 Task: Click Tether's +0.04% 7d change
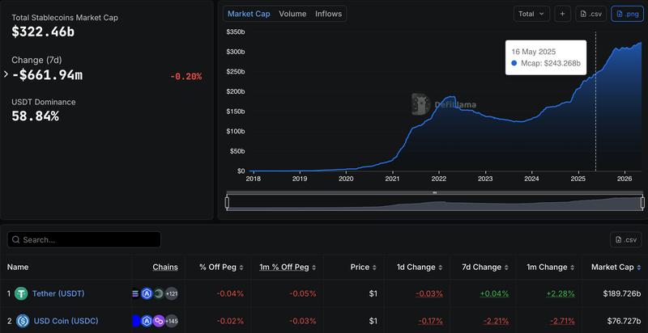point(494,294)
